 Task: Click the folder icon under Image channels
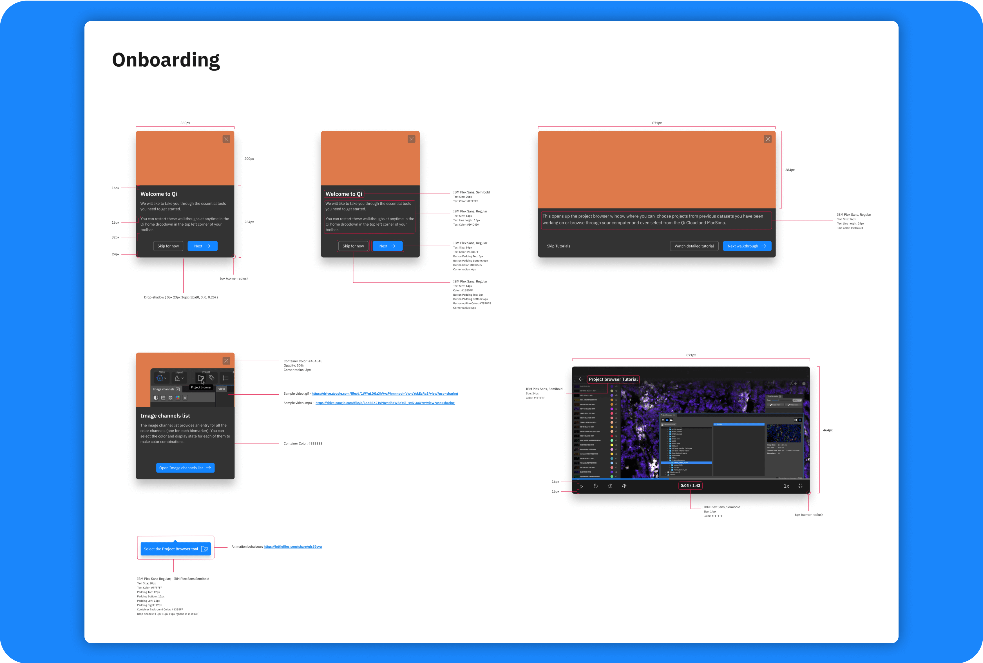(x=163, y=398)
